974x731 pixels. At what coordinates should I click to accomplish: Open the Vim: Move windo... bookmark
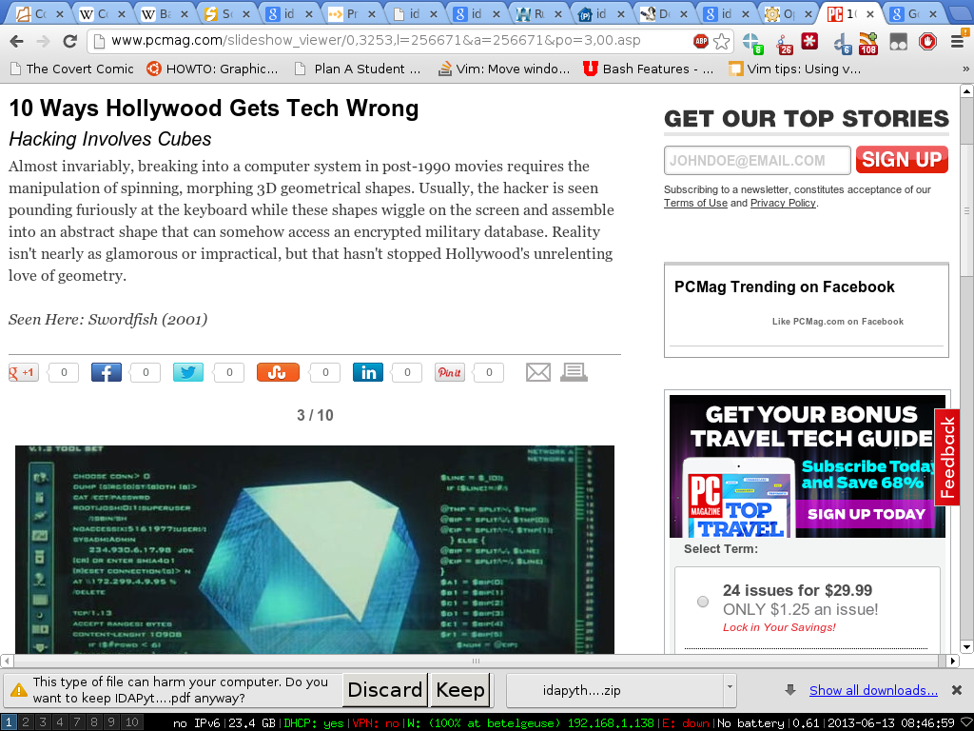(504, 69)
